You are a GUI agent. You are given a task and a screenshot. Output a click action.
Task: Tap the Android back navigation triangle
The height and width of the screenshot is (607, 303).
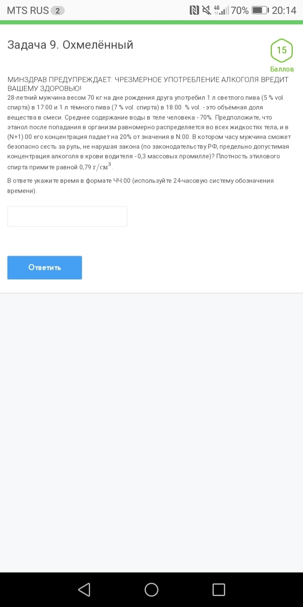pos(84,589)
